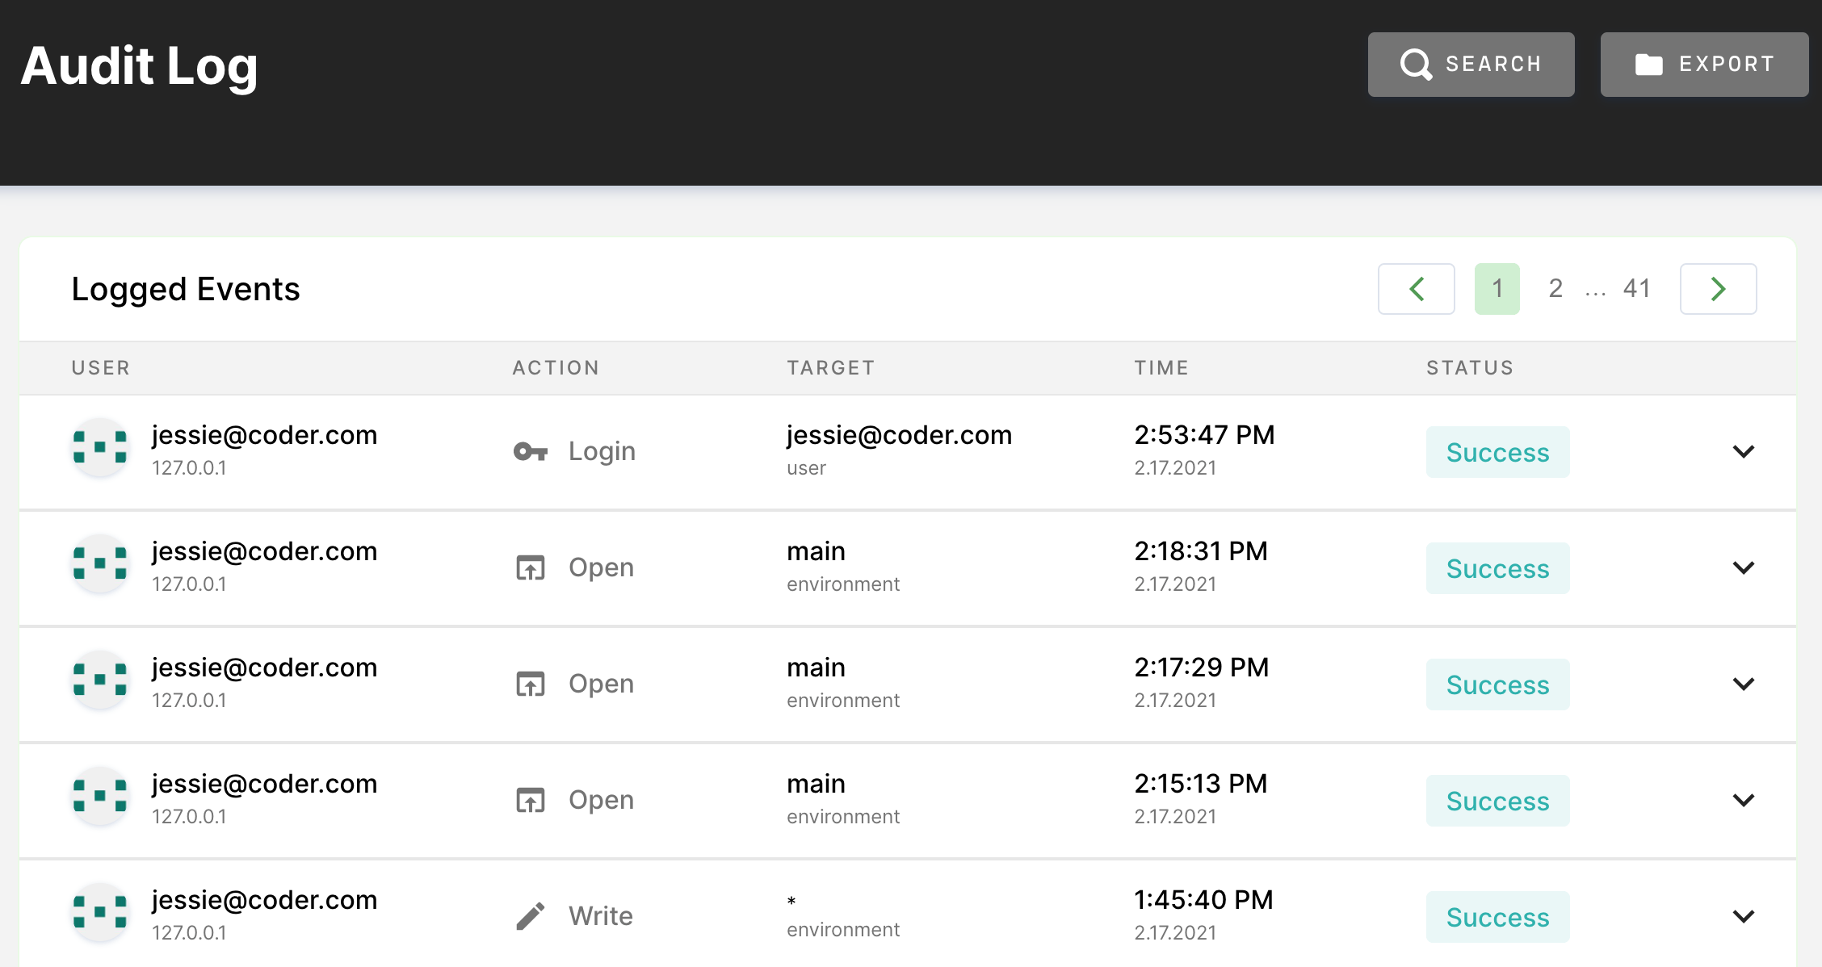Expand details of the Login event row

(1744, 452)
